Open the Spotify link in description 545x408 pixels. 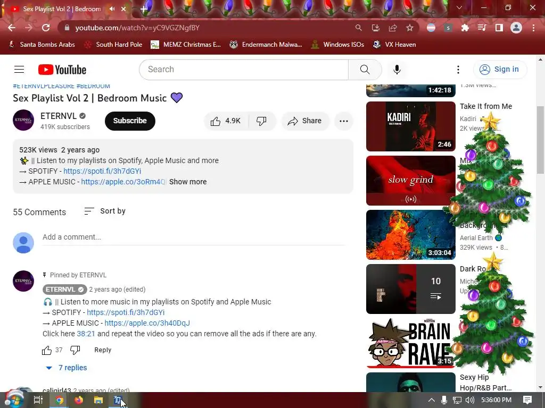pyautogui.click(x=102, y=172)
